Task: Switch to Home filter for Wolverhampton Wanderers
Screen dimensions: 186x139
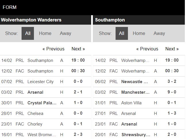Action: (x=45, y=33)
